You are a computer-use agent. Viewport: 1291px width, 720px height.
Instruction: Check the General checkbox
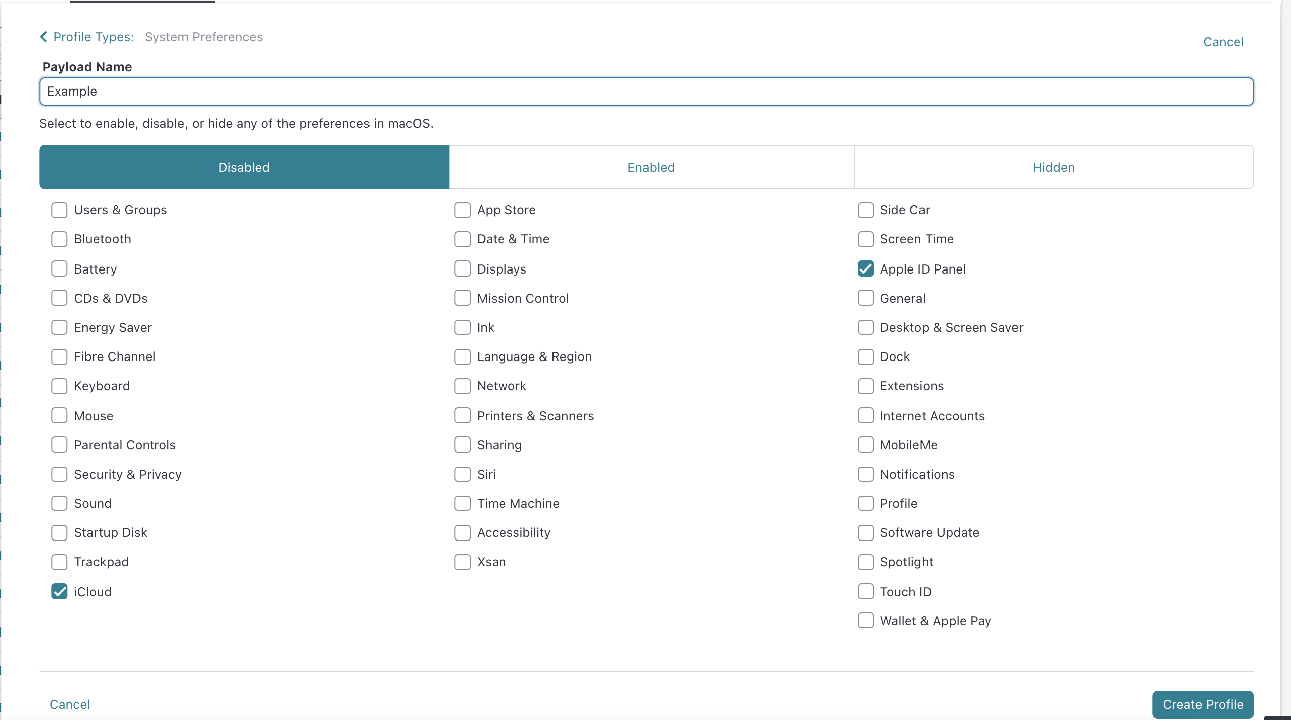pos(866,298)
